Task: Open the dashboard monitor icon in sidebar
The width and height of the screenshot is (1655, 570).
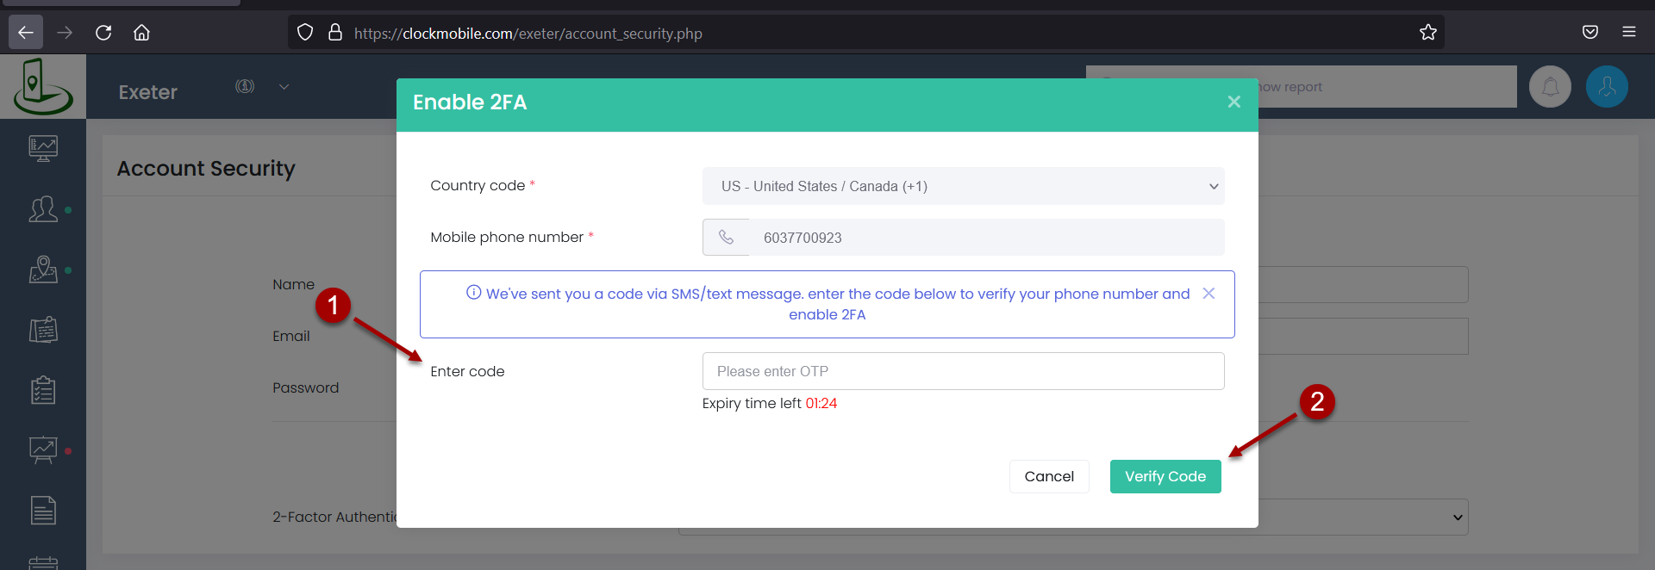Action: coord(43,148)
